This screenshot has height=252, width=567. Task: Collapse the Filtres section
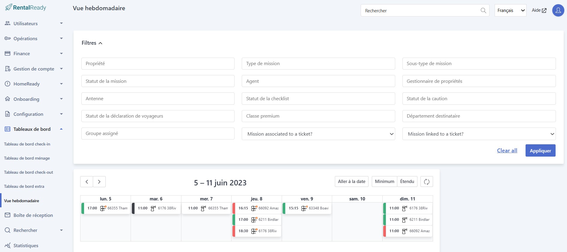point(92,43)
